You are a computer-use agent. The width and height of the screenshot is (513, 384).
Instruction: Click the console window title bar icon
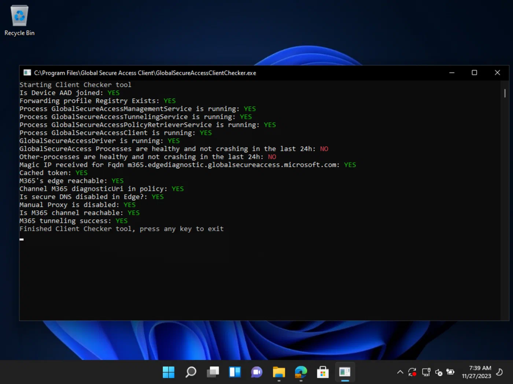27,73
